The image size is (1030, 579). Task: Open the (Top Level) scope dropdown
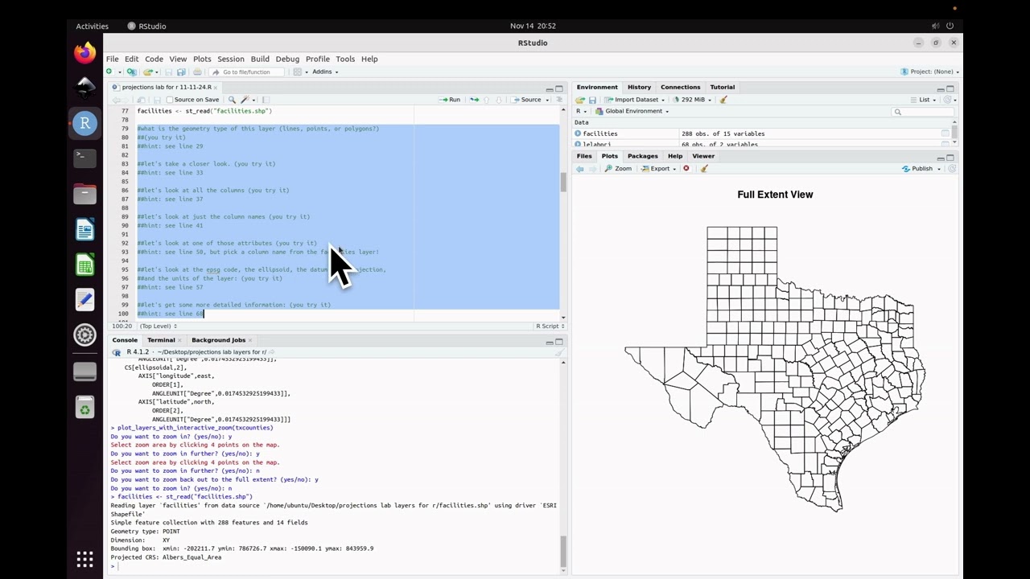[x=158, y=326]
